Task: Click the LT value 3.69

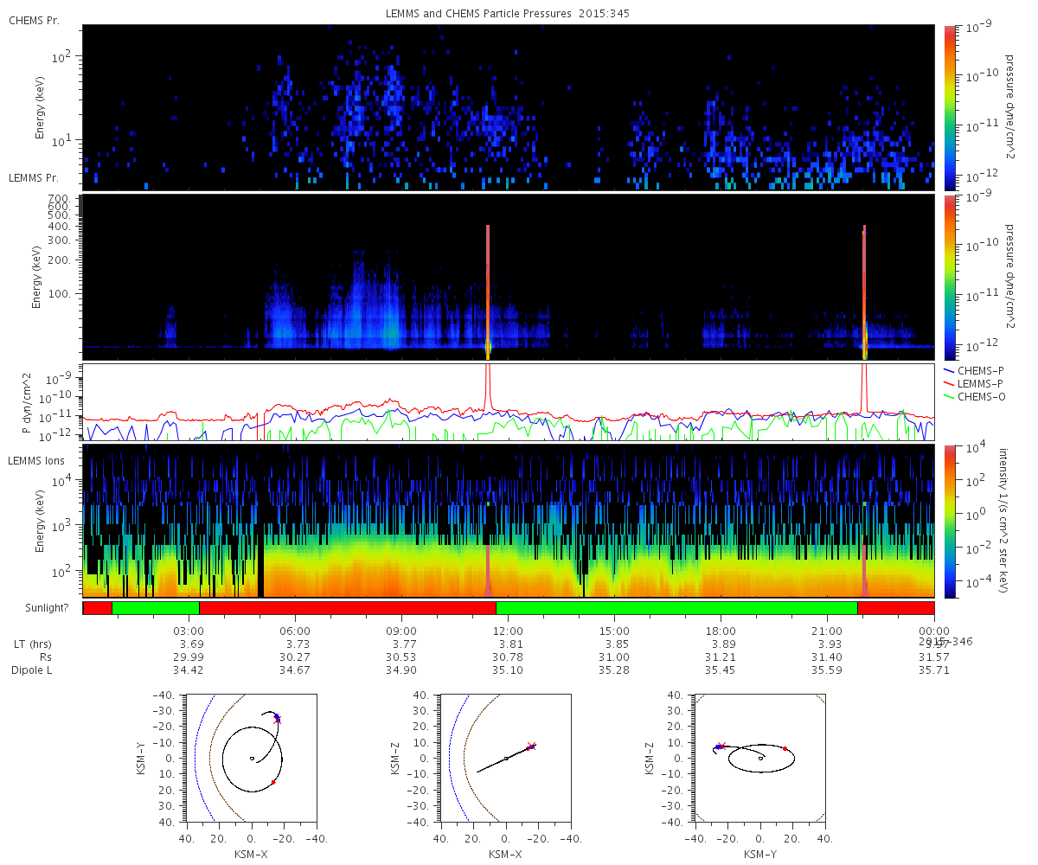Action: tap(191, 644)
